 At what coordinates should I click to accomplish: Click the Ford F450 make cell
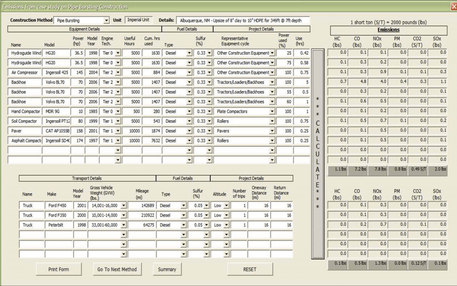click(59, 206)
